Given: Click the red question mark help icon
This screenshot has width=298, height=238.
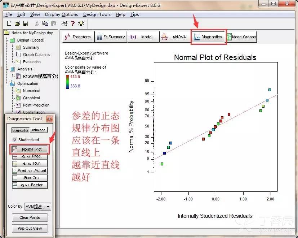Looking at the screenshot, I should click(73, 23).
